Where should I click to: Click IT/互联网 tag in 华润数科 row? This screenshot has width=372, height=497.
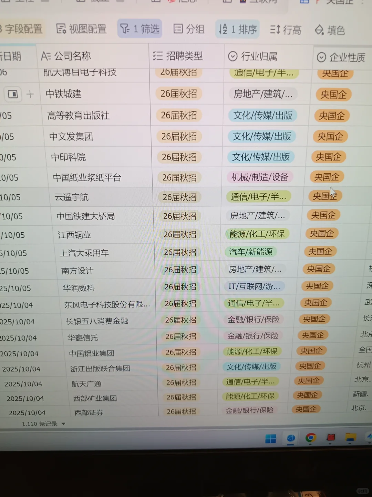tap(254, 286)
